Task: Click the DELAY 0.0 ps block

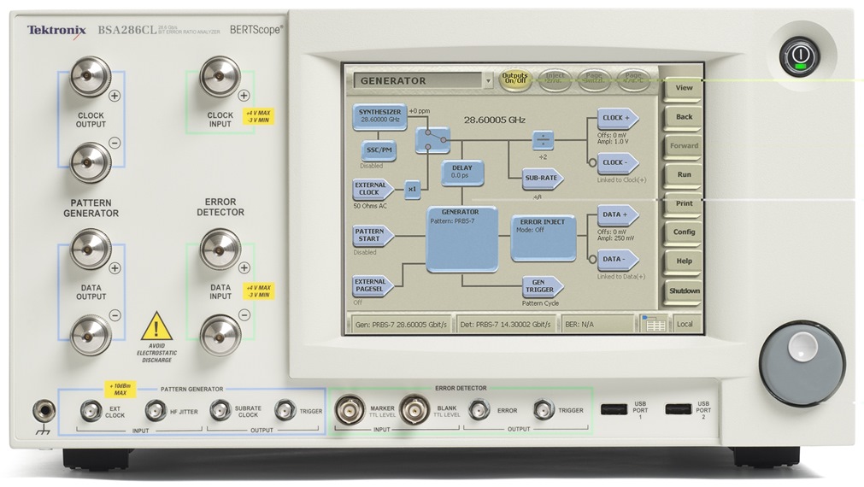Action: tap(462, 173)
